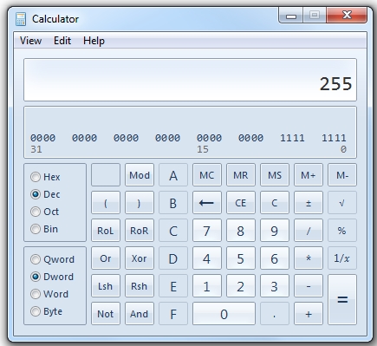This screenshot has width=377, height=346.
Task: Click the percent button
Action: 342,231
